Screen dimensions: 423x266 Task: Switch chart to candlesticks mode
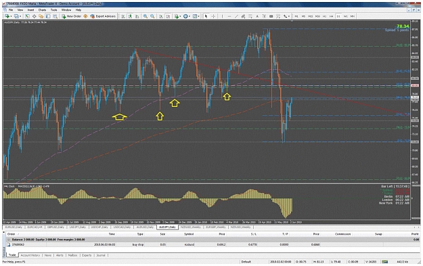[x=130, y=16]
